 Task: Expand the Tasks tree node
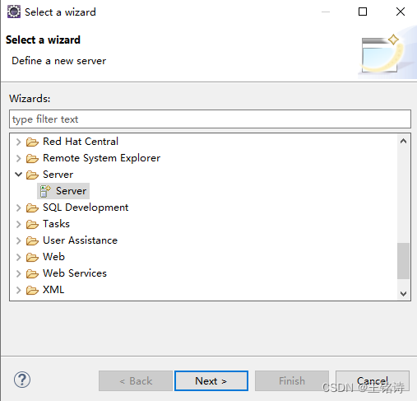click(18, 224)
